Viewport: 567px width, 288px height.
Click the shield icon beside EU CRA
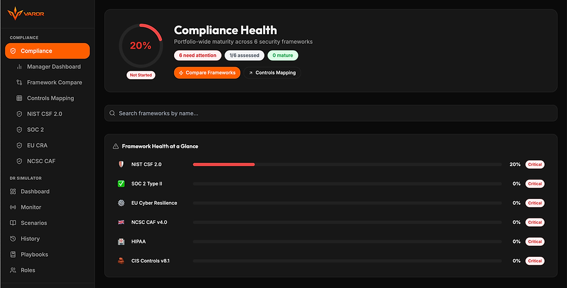pos(20,145)
